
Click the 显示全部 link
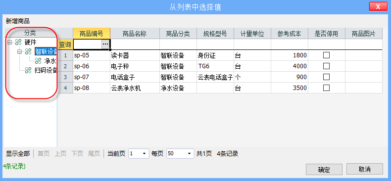coord(18,154)
